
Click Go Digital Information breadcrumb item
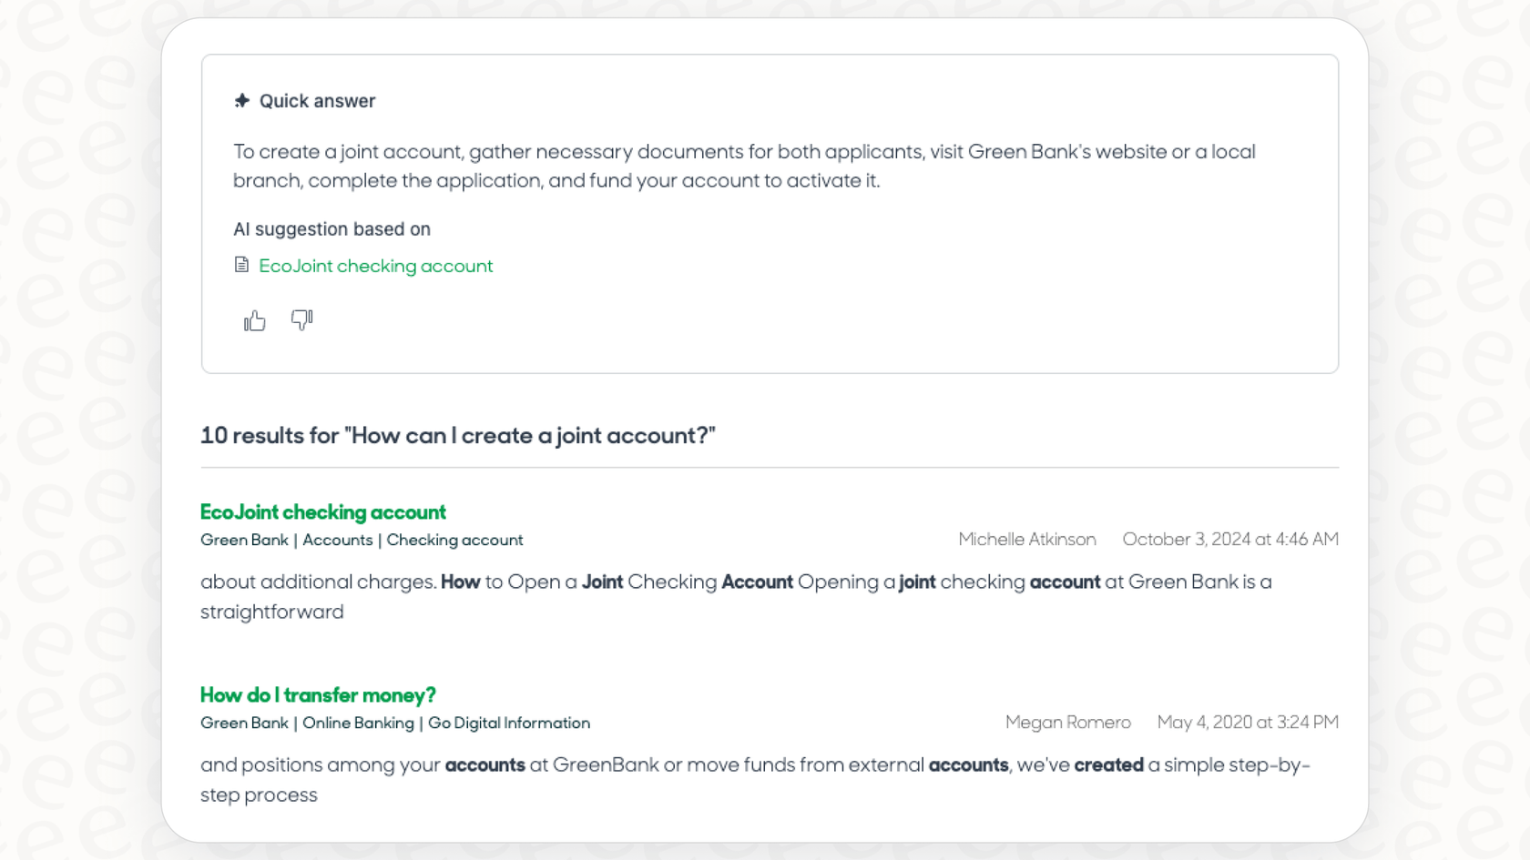(x=509, y=723)
